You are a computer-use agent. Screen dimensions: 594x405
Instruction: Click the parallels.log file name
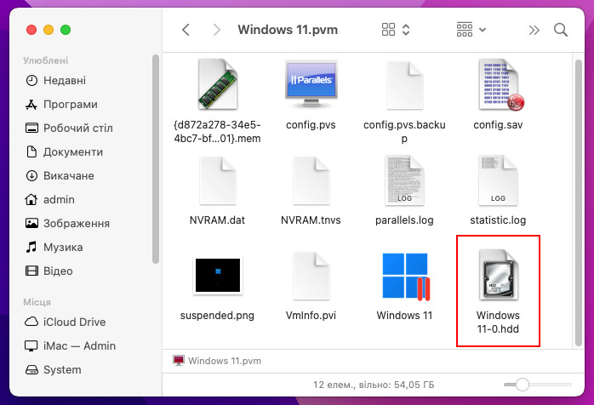point(404,220)
